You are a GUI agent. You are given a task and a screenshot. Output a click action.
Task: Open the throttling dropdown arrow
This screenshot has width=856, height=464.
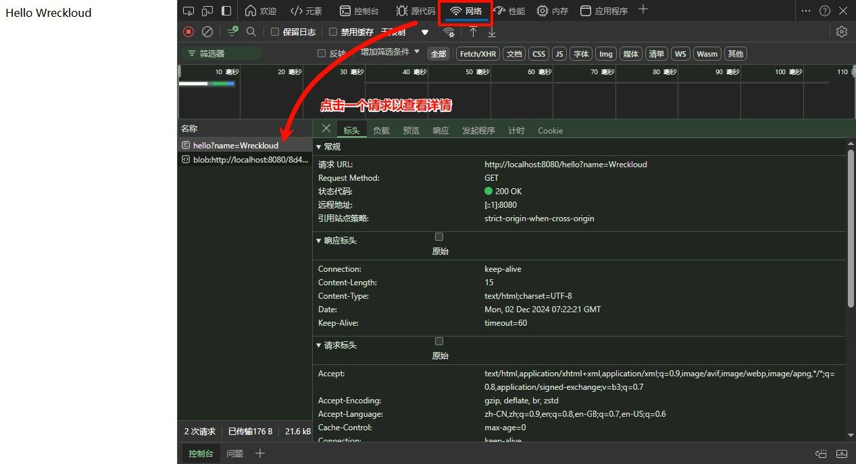(x=425, y=32)
